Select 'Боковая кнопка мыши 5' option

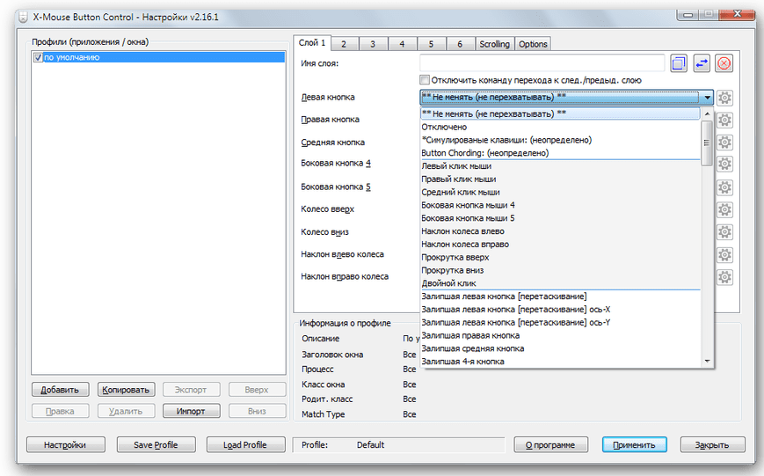(x=560, y=218)
